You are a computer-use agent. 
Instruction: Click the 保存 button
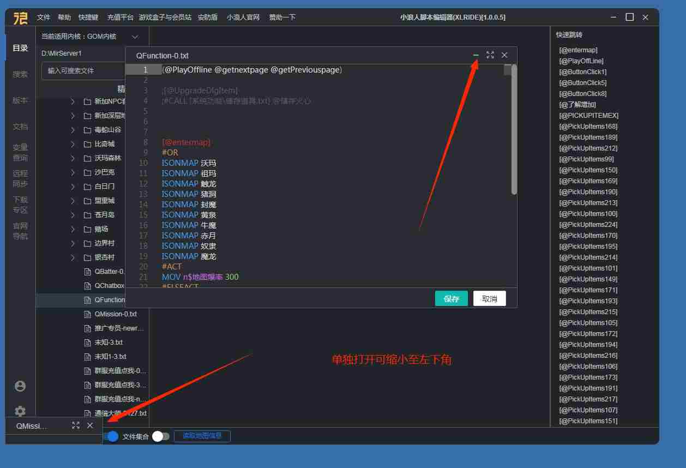(451, 299)
